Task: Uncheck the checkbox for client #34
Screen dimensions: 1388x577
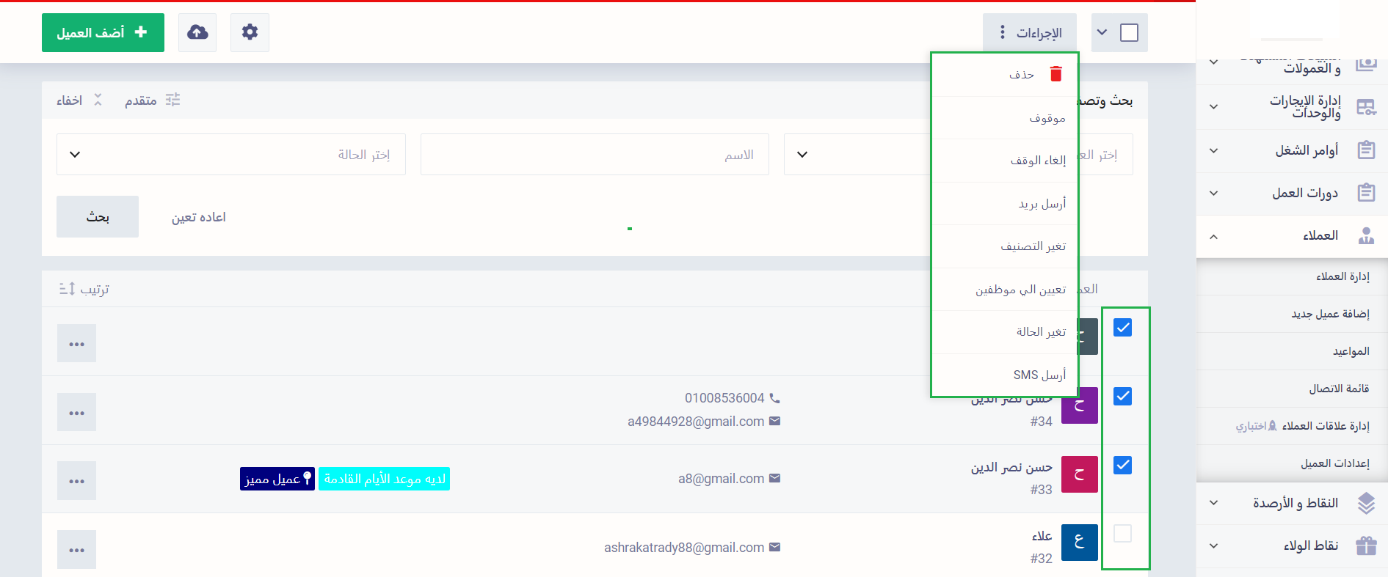Action: (1122, 397)
